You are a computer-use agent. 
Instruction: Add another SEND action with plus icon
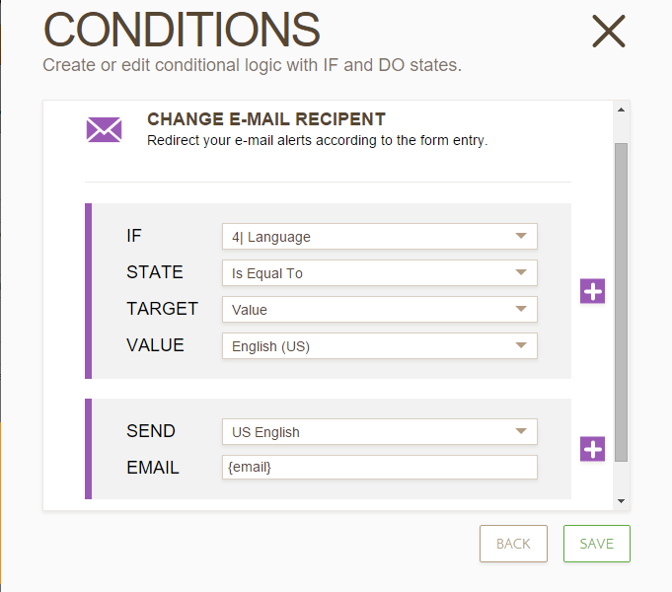coord(593,449)
